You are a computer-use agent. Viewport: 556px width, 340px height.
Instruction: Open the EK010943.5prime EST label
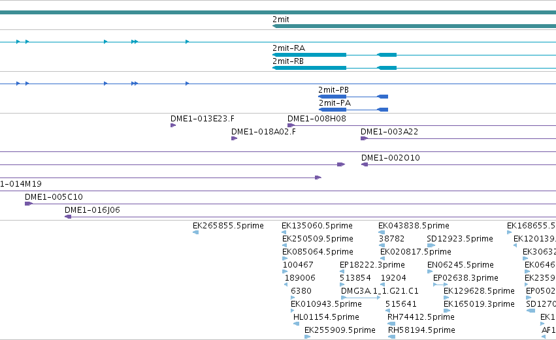click(326, 304)
